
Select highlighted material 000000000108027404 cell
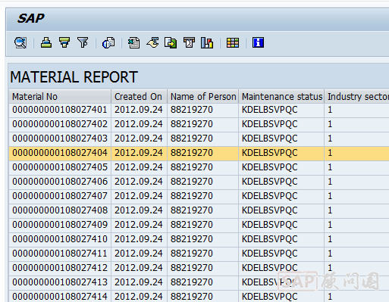(x=60, y=153)
